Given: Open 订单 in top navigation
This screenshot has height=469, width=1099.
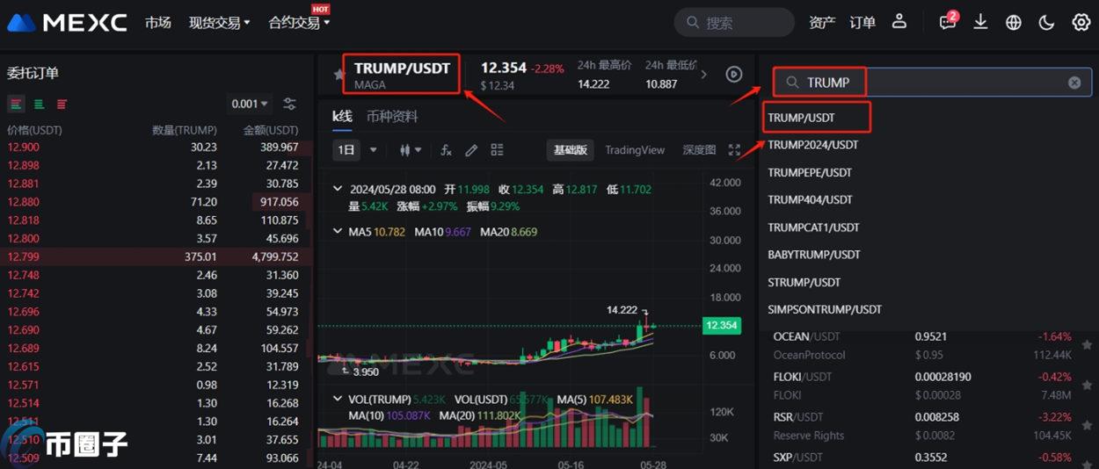Looking at the screenshot, I should point(862,23).
